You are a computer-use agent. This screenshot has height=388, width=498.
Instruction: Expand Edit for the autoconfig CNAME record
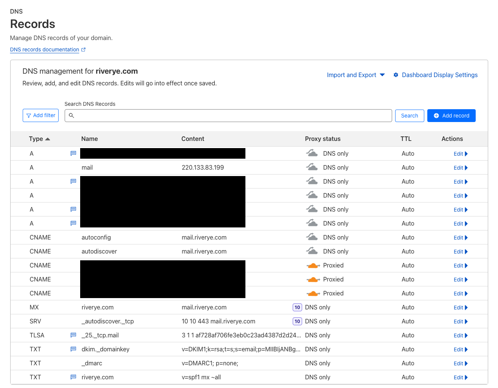coord(461,238)
